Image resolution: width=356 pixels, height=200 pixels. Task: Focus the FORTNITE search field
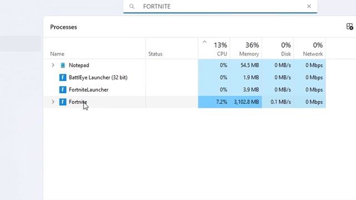(220, 6)
